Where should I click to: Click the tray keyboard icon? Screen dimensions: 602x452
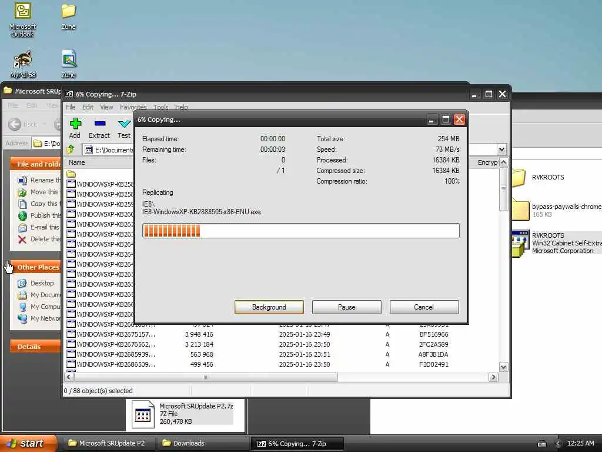(542, 444)
